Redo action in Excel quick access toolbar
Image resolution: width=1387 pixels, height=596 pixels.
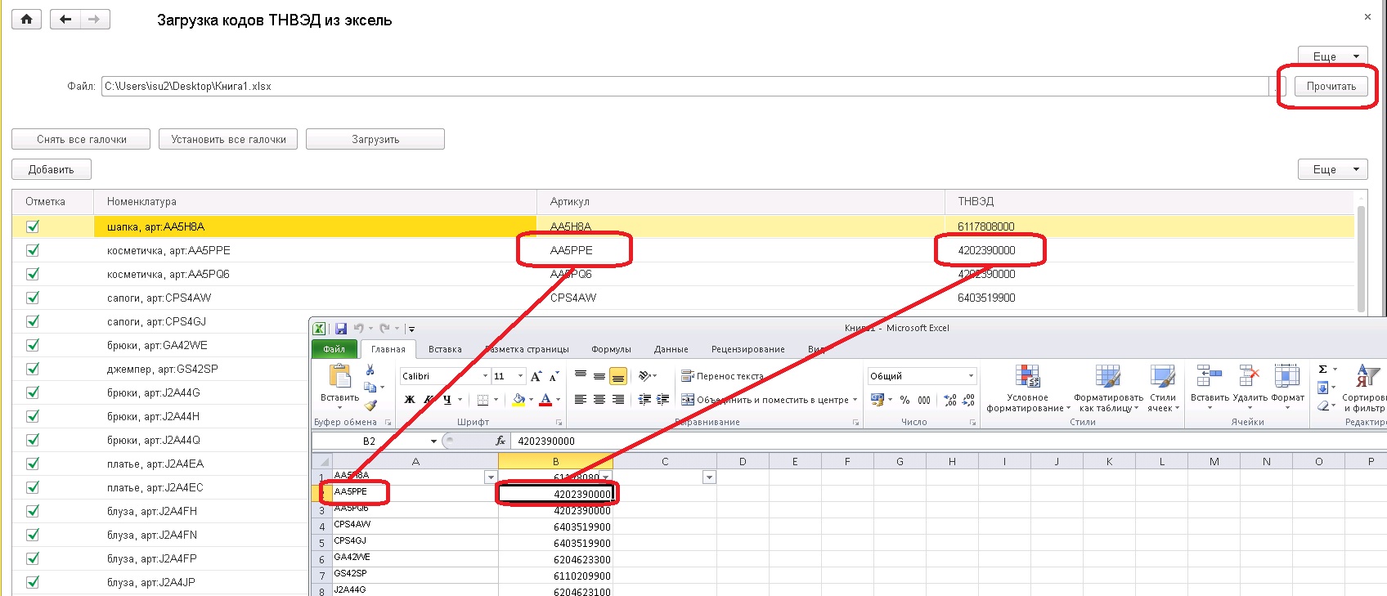pyautogui.click(x=384, y=329)
